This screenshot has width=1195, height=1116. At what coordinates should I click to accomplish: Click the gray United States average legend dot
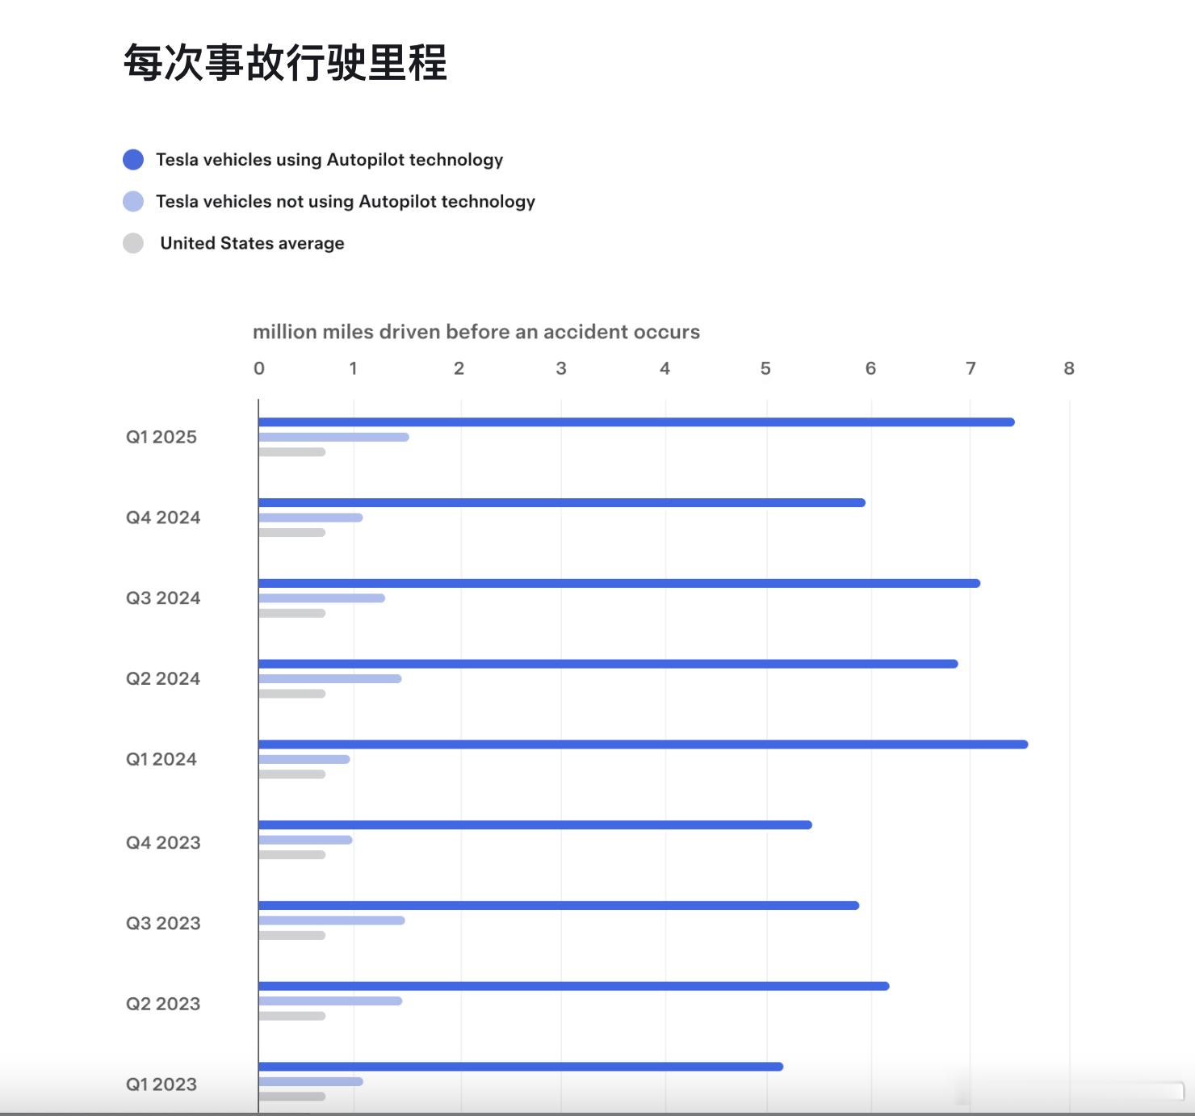click(133, 243)
